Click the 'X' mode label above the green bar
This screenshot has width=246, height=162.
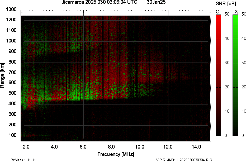pyautogui.click(x=236, y=12)
